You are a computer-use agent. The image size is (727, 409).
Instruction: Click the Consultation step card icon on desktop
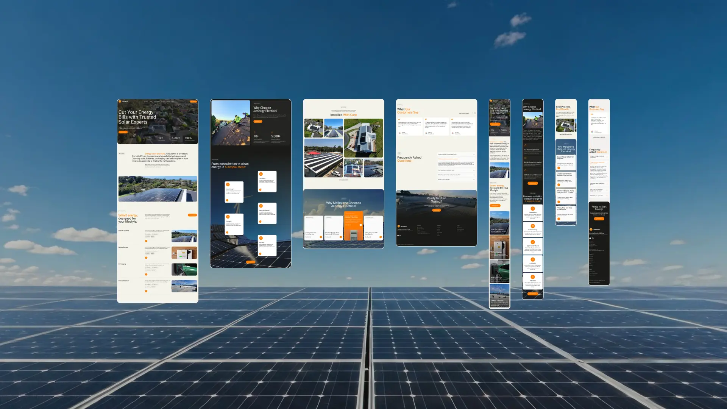coord(261,174)
